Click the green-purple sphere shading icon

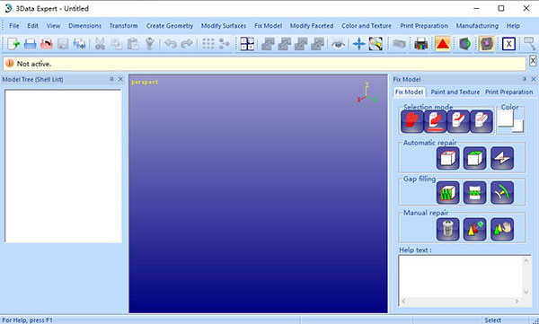[464, 44]
